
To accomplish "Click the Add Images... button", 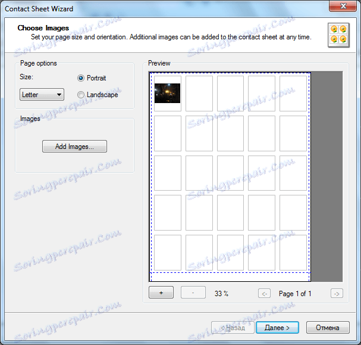I will pos(74,147).
